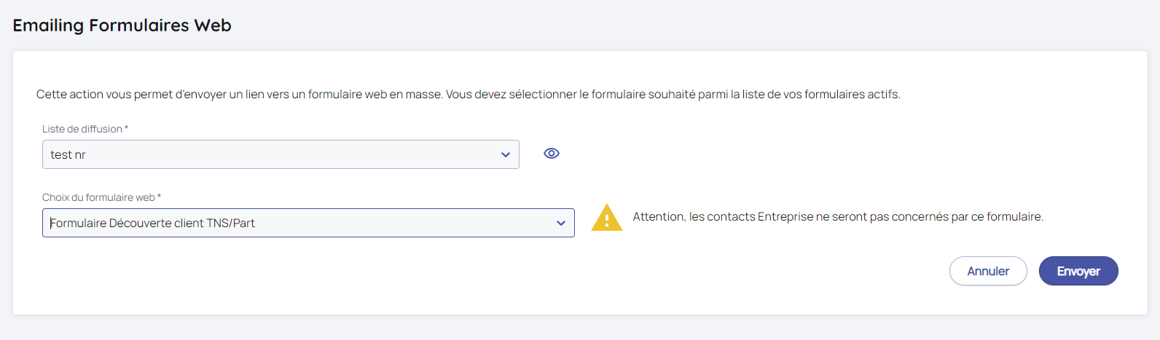
Task: Click the Annuler button
Action: click(x=988, y=271)
